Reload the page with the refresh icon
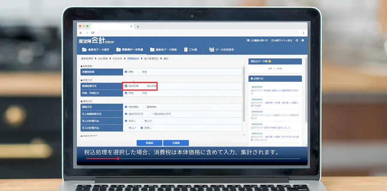The image size is (387, 191). pos(93,33)
